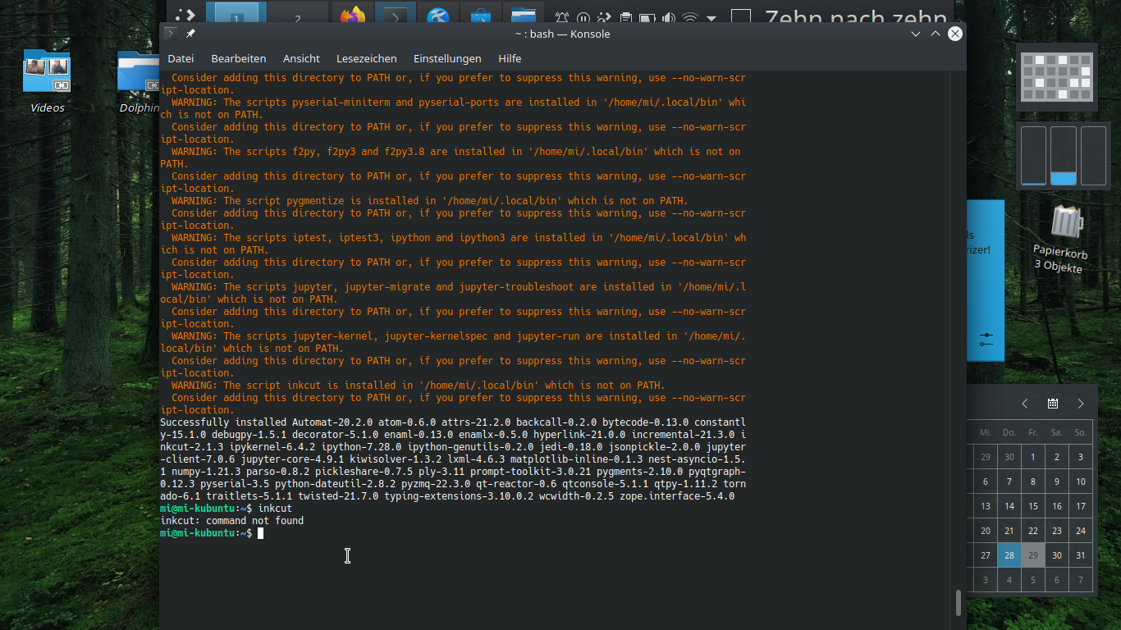
Task: Open the Wi-Fi network tray icon
Action: click(690, 18)
